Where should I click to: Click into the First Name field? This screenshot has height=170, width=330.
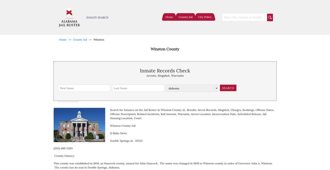tap(84, 88)
